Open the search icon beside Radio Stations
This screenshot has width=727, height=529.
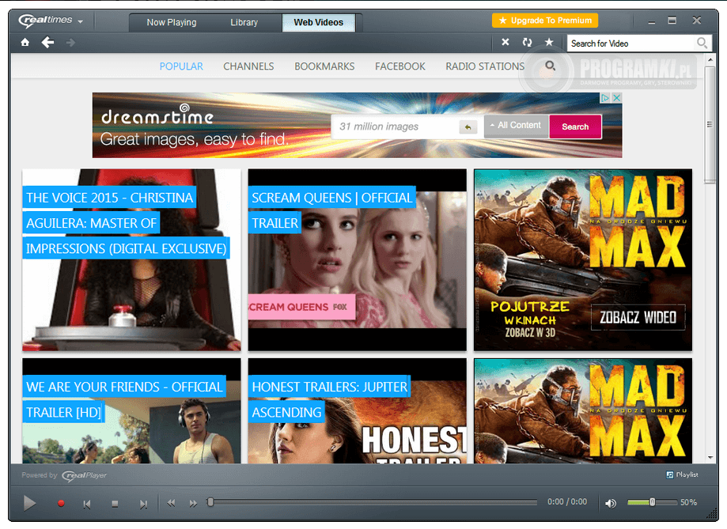pos(551,66)
